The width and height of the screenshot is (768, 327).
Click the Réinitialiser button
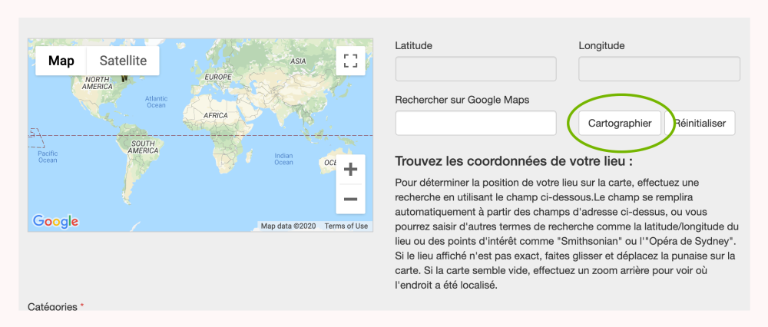(x=700, y=123)
